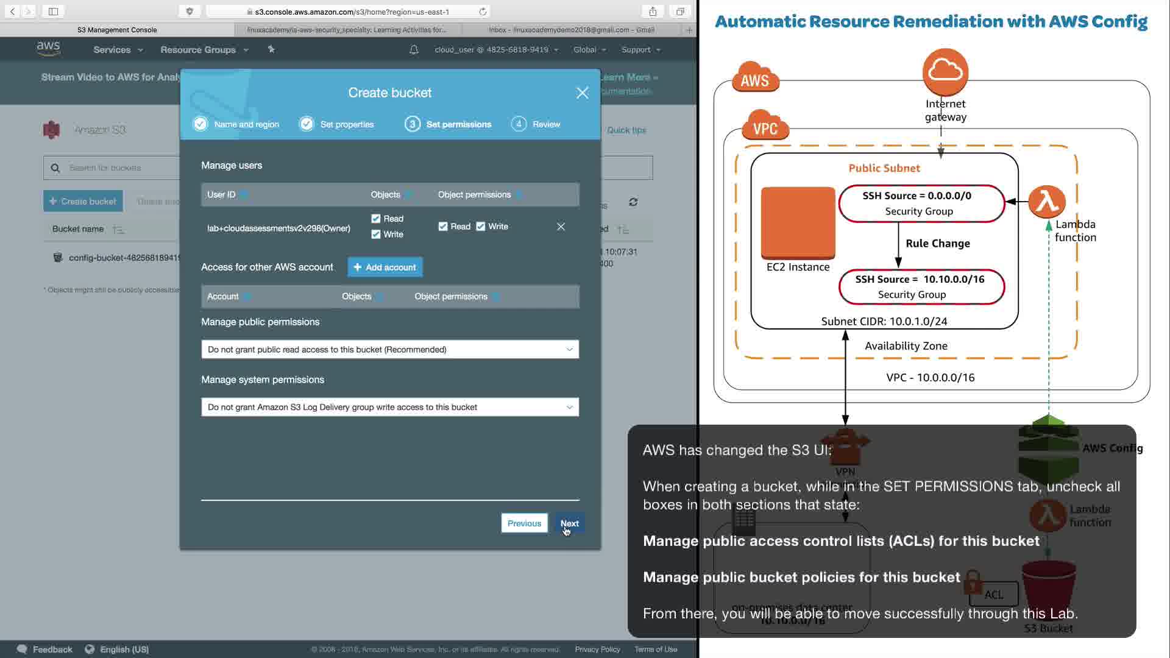
Task: Close the Create bucket dialog
Action: 582,93
